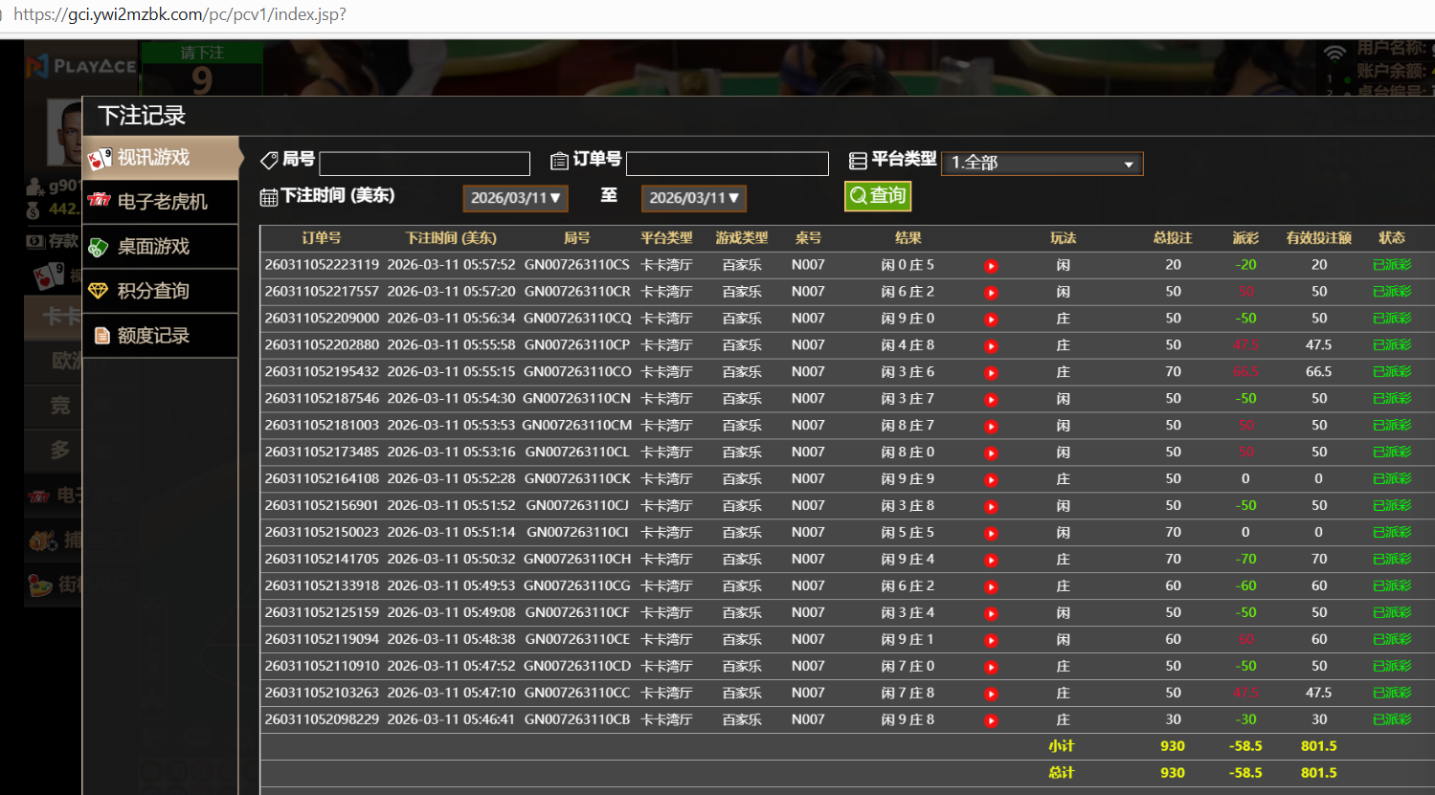Switch to 电子老虎机 tab

coord(161,202)
